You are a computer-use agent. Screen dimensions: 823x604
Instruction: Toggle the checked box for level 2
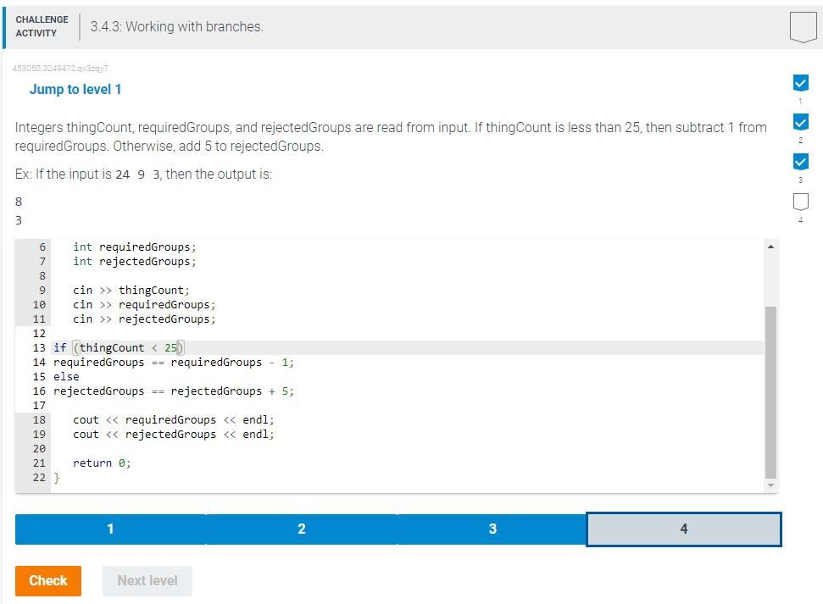pos(800,122)
